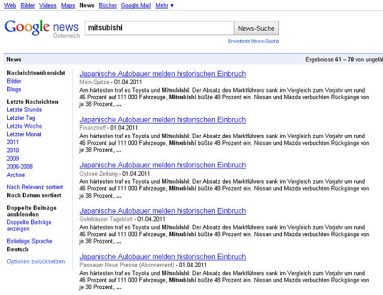Screen dimensions: 383x295
Task: Filter news to Letzte Woche
Action: coord(24,127)
